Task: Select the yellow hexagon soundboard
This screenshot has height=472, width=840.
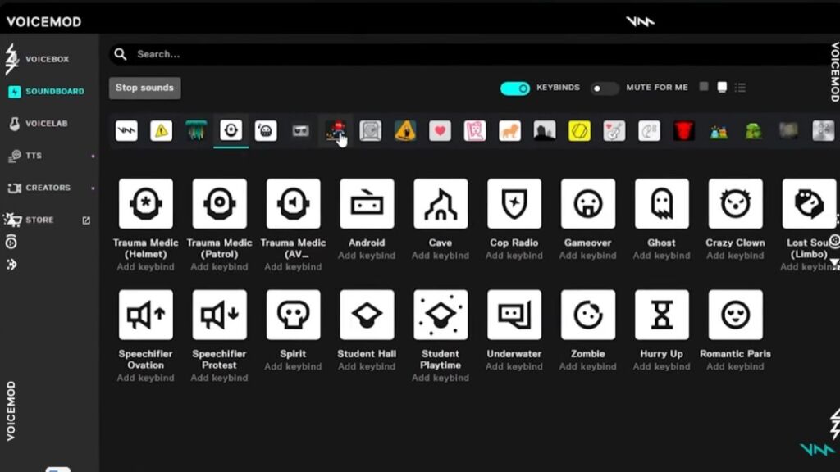Action: coord(580,130)
